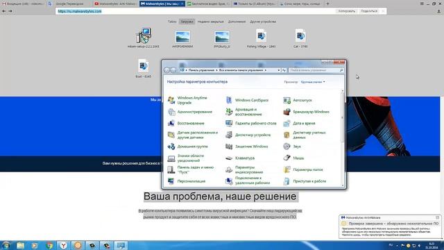Image resolution: width=444 pixels, height=250 pixels.
Task: Click Control Panel back navigation button
Action: tap(166, 70)
